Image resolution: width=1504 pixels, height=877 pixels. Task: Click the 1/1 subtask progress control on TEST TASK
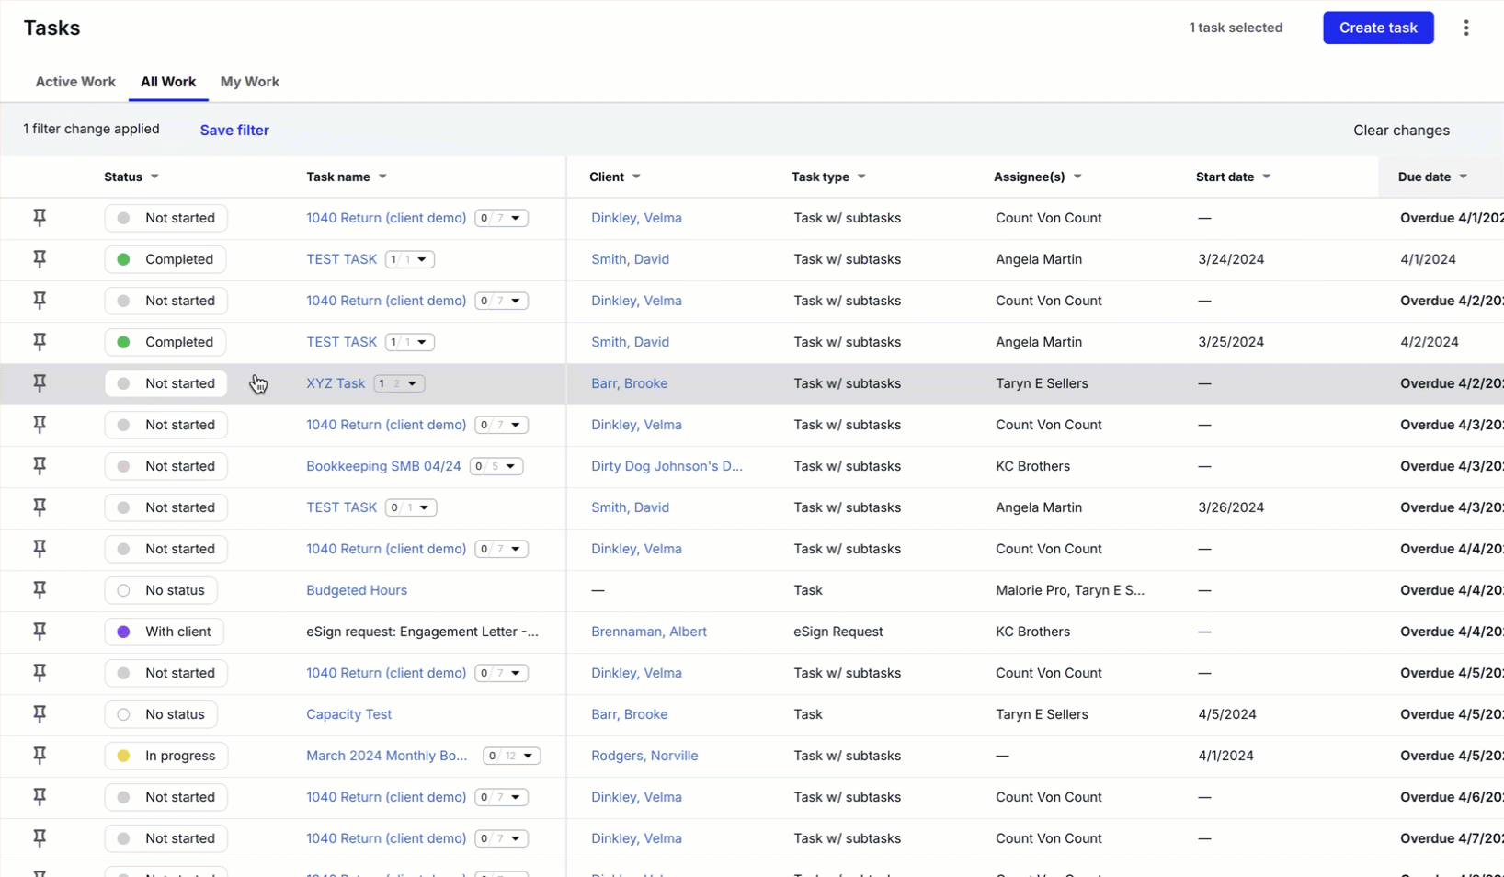409,259
